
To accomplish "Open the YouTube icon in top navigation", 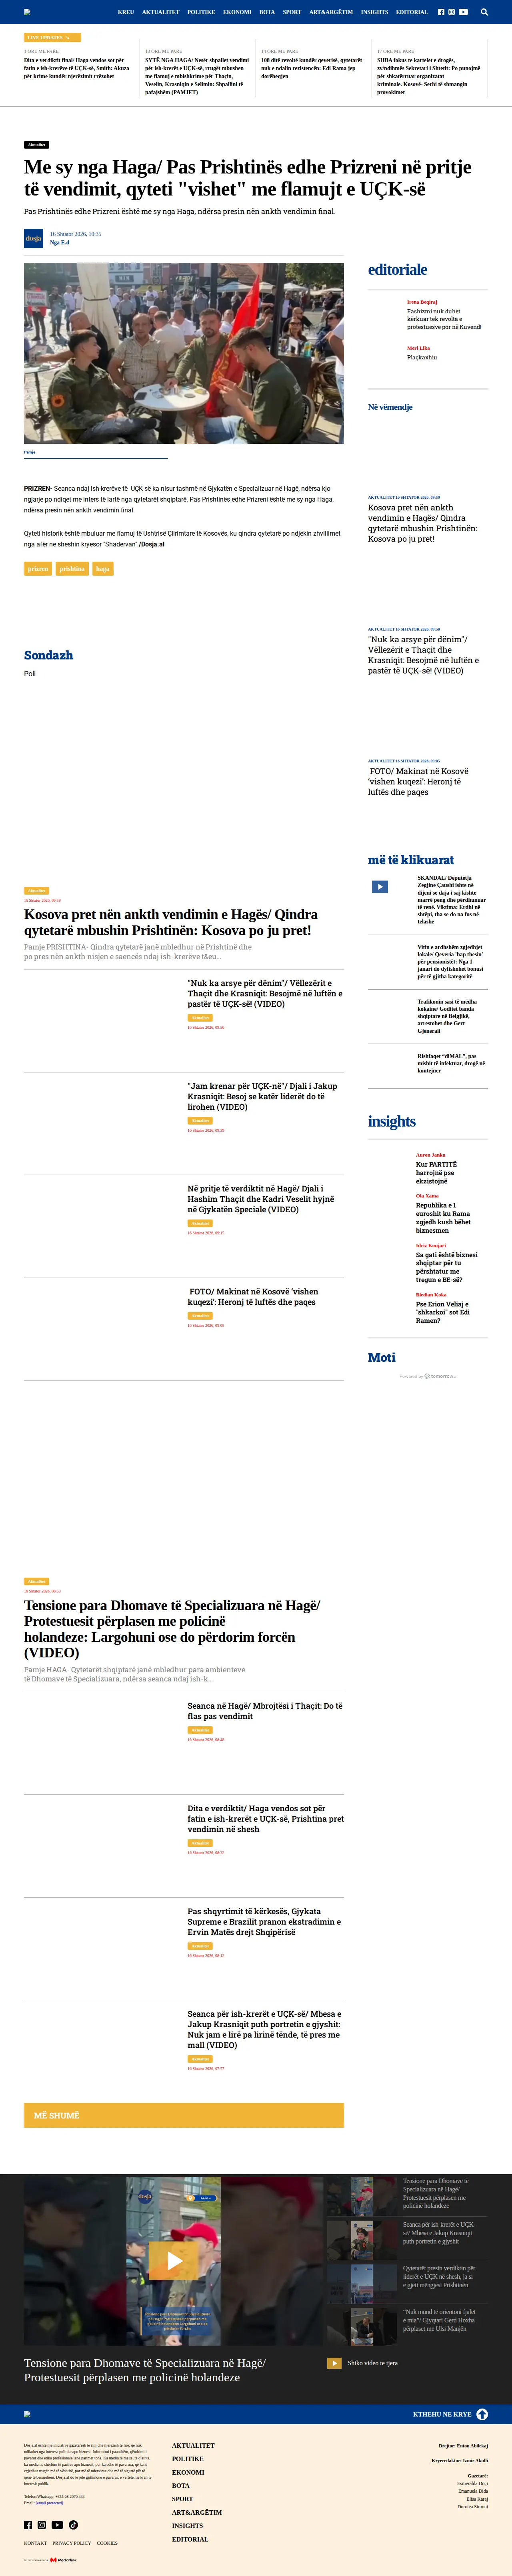I will coord(463,12).
